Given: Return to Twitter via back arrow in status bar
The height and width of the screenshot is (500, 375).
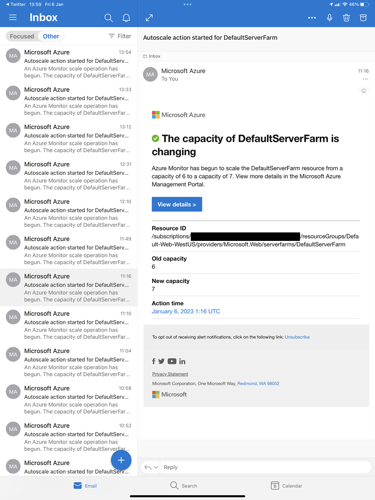Looking at the screenshot, I should click(x=15, y=5).
